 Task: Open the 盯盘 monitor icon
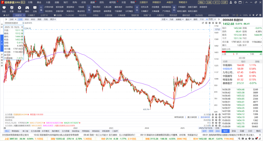pyautogui.click(x=12, y=8)
